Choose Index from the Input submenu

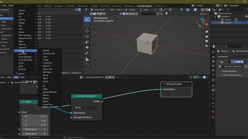(x=45, y=89)
